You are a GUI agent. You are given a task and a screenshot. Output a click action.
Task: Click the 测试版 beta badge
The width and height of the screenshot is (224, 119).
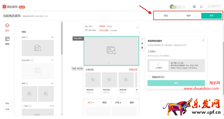click(x=22, y=7)
